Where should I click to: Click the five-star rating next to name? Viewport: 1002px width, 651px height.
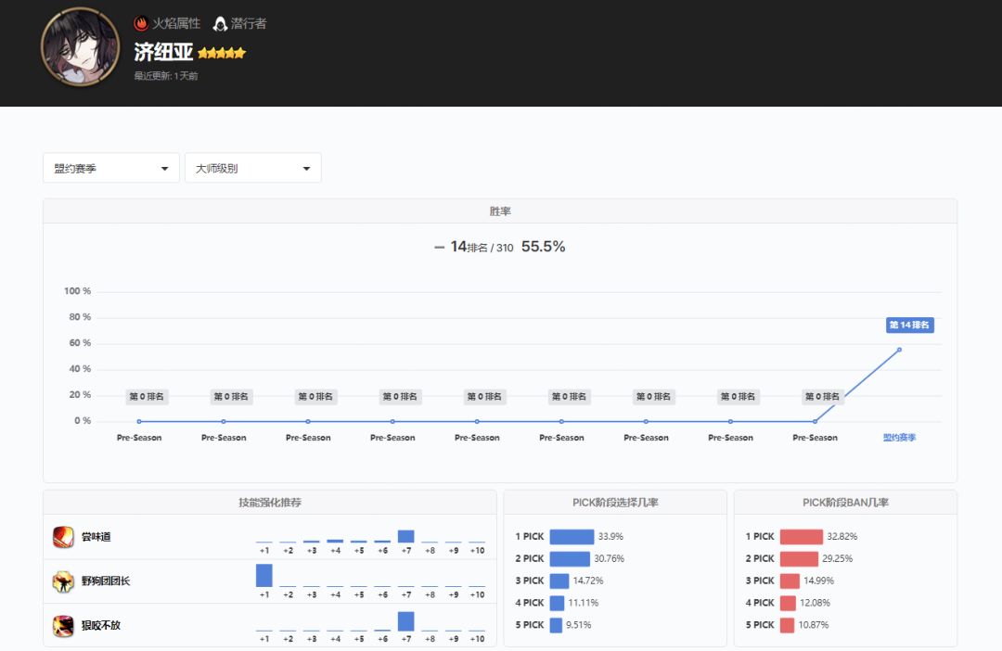pos(222,54)
